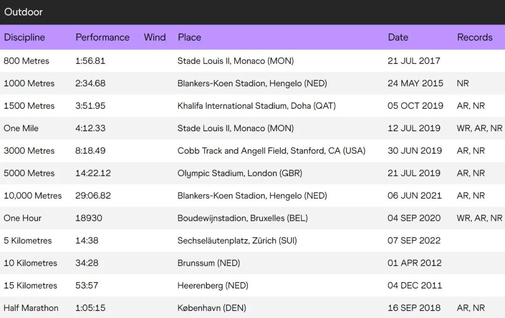This screenshot has width=505, height=318.
Task: Sort by Performance column header
Action: [102, 37]
